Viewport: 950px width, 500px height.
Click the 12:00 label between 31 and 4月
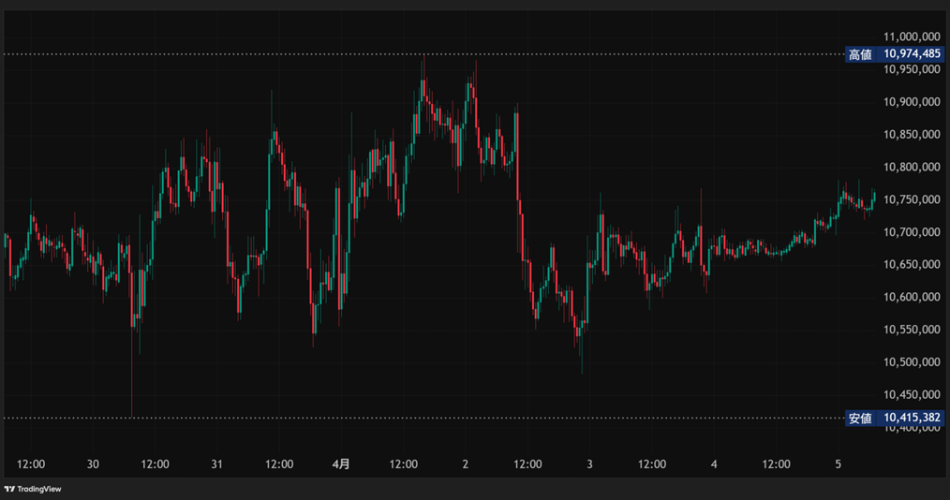(x=279, y=464)
